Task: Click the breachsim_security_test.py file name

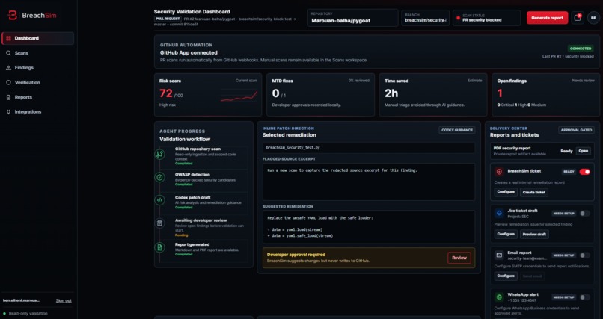Action: tap(293, 147)
